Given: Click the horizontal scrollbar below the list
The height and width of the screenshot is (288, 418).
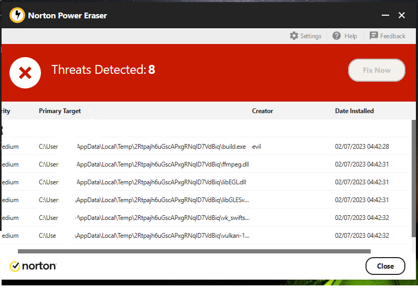Looking at the screenshot, I should coord(194,251).
